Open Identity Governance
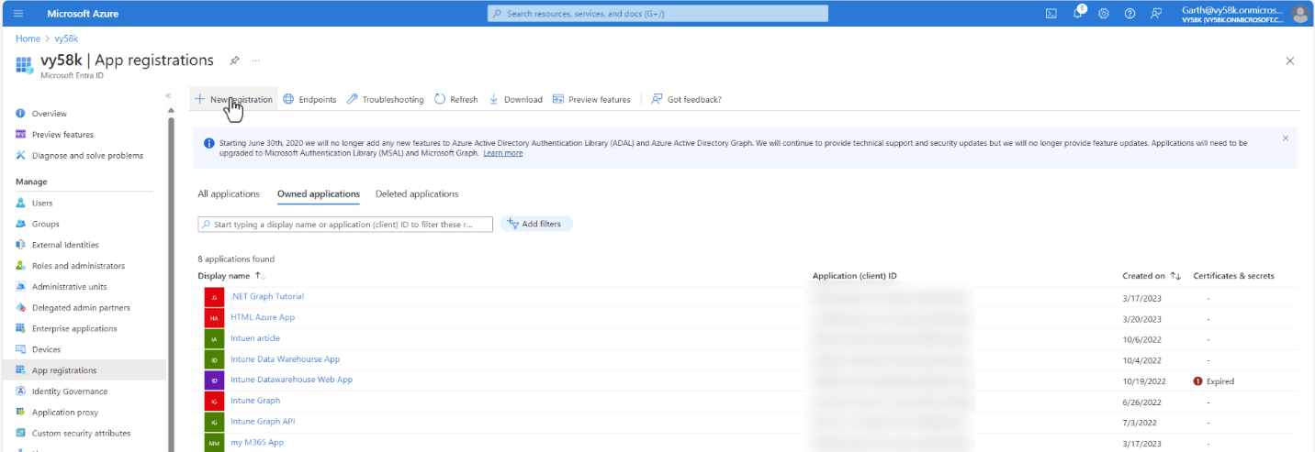Screen dimensions: 1315x452 coord(70,392)
